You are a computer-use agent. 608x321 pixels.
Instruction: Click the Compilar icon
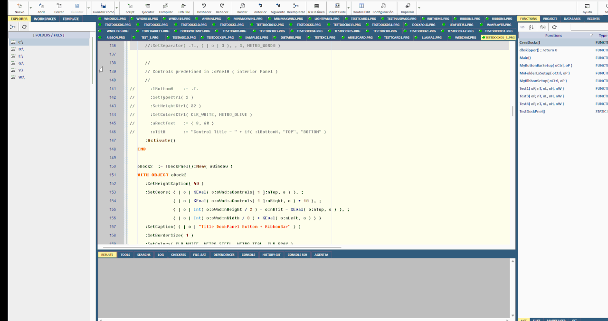[x=166, y=6]
